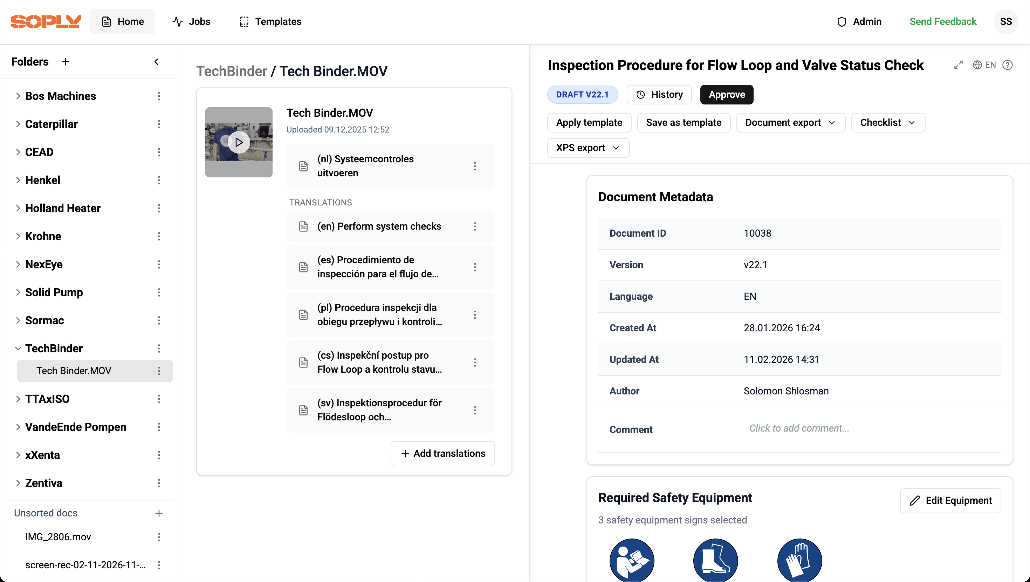Click the mandatory gloves safety sign
The image size is (1030, 582).
point(799,560)
